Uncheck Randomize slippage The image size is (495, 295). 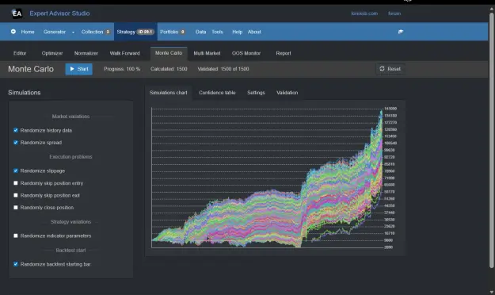click(16, 170)
